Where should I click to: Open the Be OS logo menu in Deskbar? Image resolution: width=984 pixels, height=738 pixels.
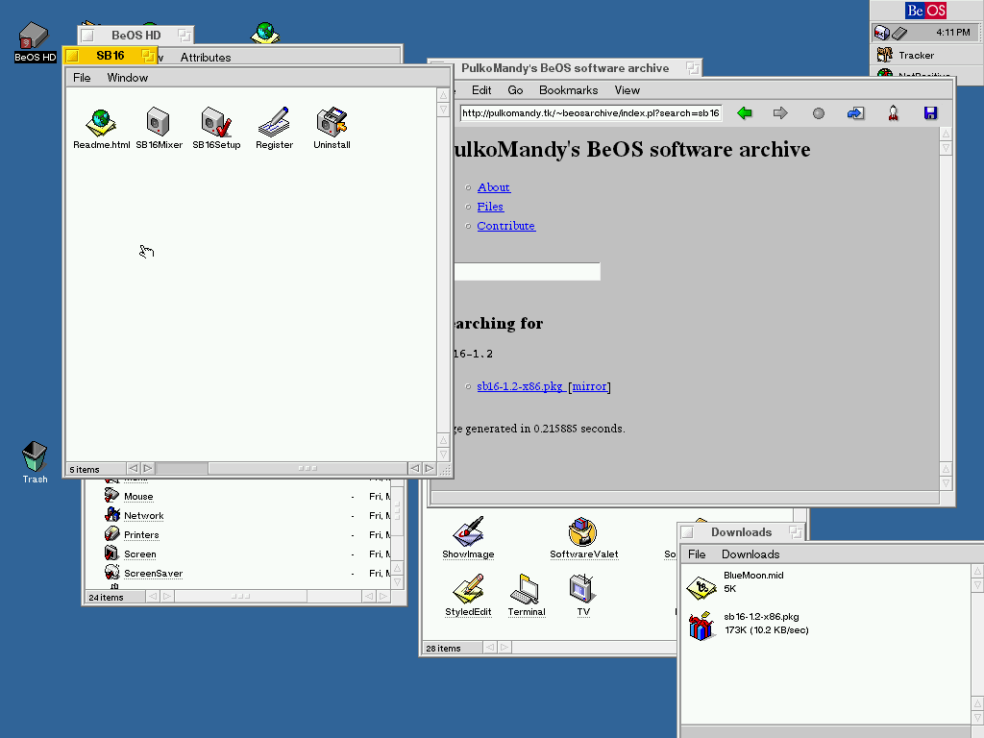925,11
